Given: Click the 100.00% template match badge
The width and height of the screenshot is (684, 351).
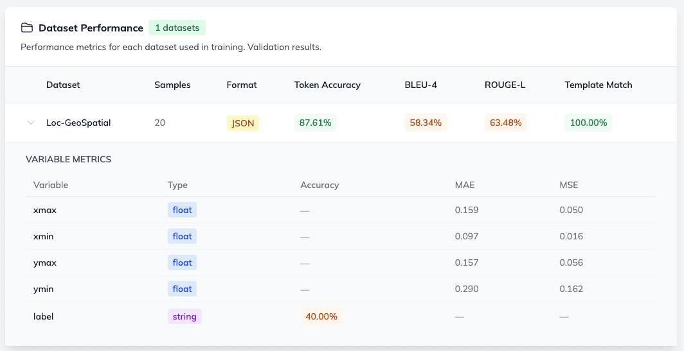Looking at the screenshot, I should point(588,123).
